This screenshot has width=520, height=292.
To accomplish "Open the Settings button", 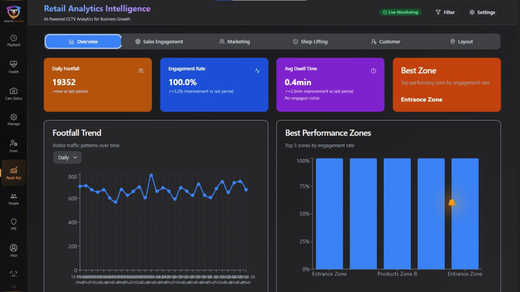I will [x=482, y=12].
